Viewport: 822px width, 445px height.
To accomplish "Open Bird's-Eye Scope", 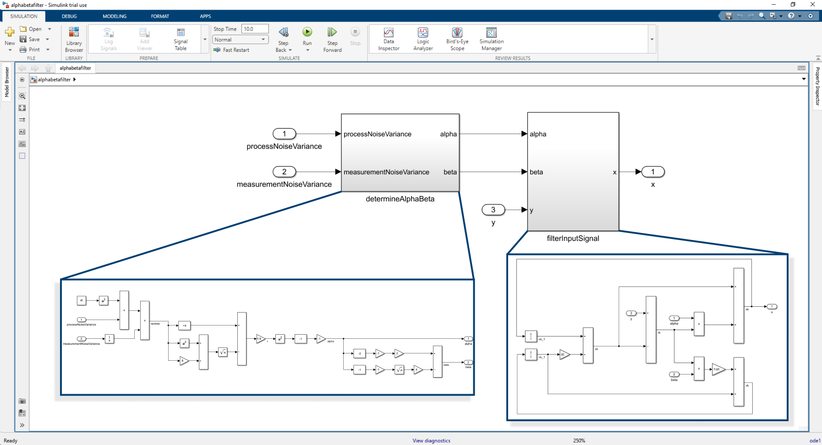I will [457, 39].
